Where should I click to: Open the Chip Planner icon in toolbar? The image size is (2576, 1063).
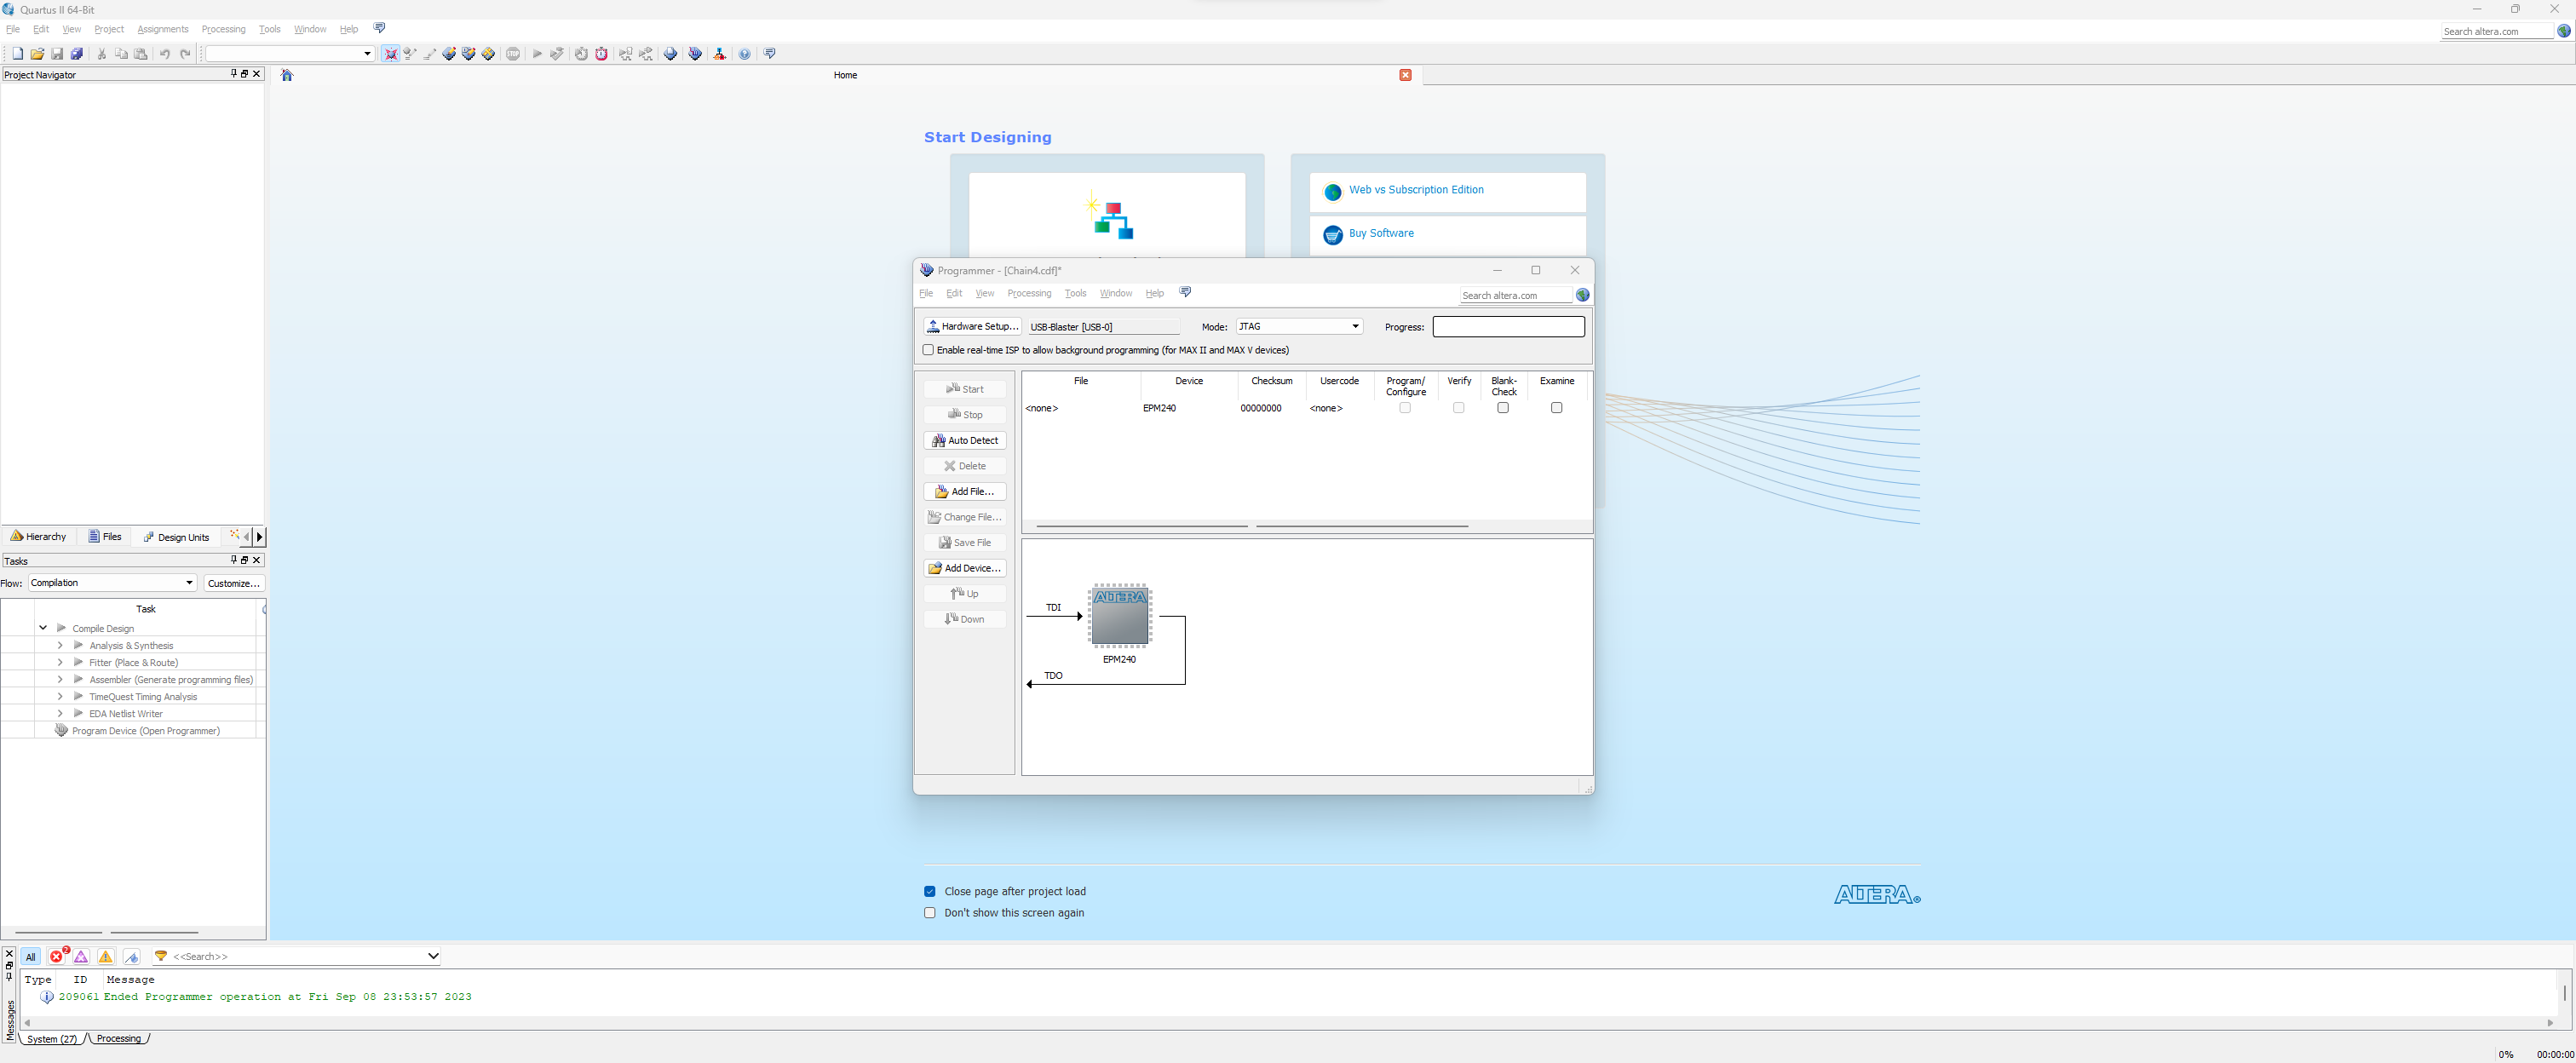coord(488,54)
